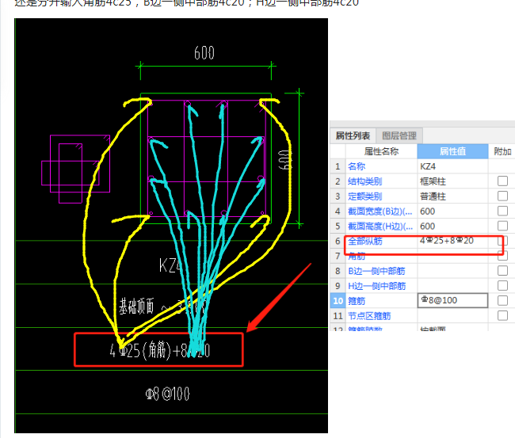515x438 pixels.
Task: Tick the 附加 checkbox for H边一侧中部筋
Action: [x=502, y=286]
